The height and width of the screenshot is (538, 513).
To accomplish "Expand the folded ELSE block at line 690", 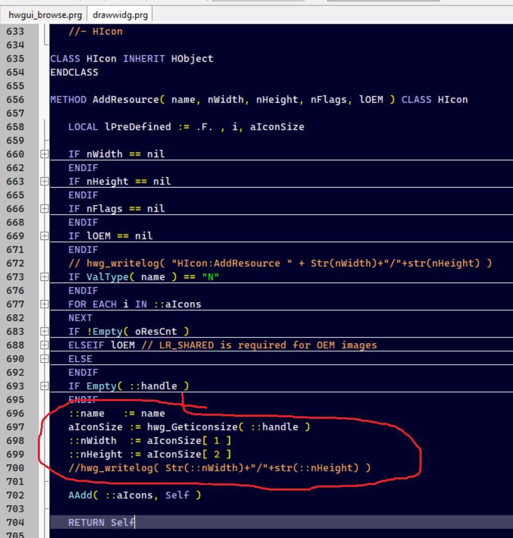I will (44, 359).
